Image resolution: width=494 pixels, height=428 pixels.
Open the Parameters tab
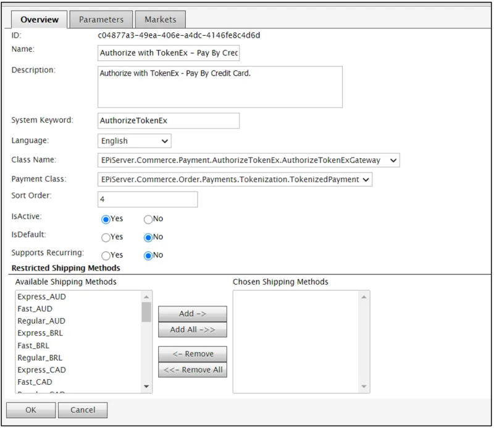101,20
